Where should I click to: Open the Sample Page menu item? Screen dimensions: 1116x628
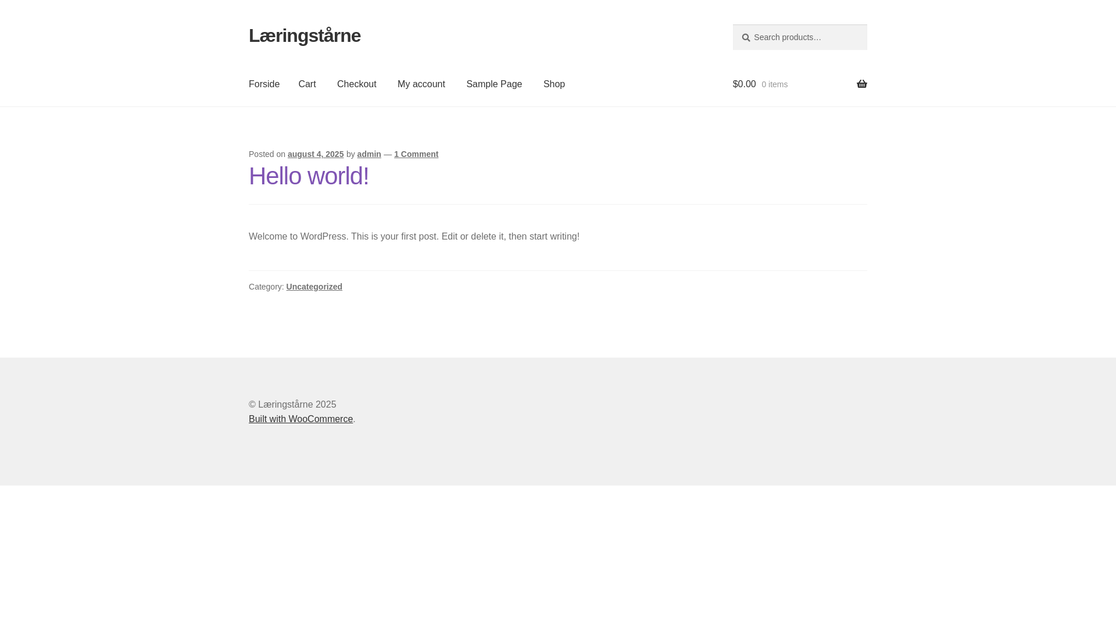494,84
